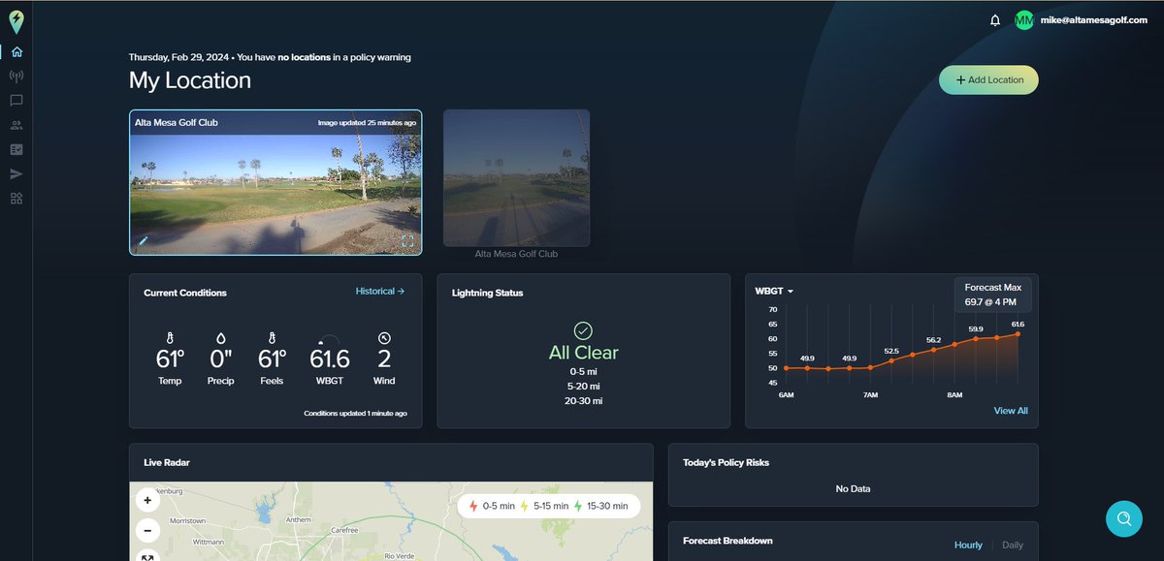1164x561 pixels.
Task: Click the Precip water drop icon
Action: (221, 338)
